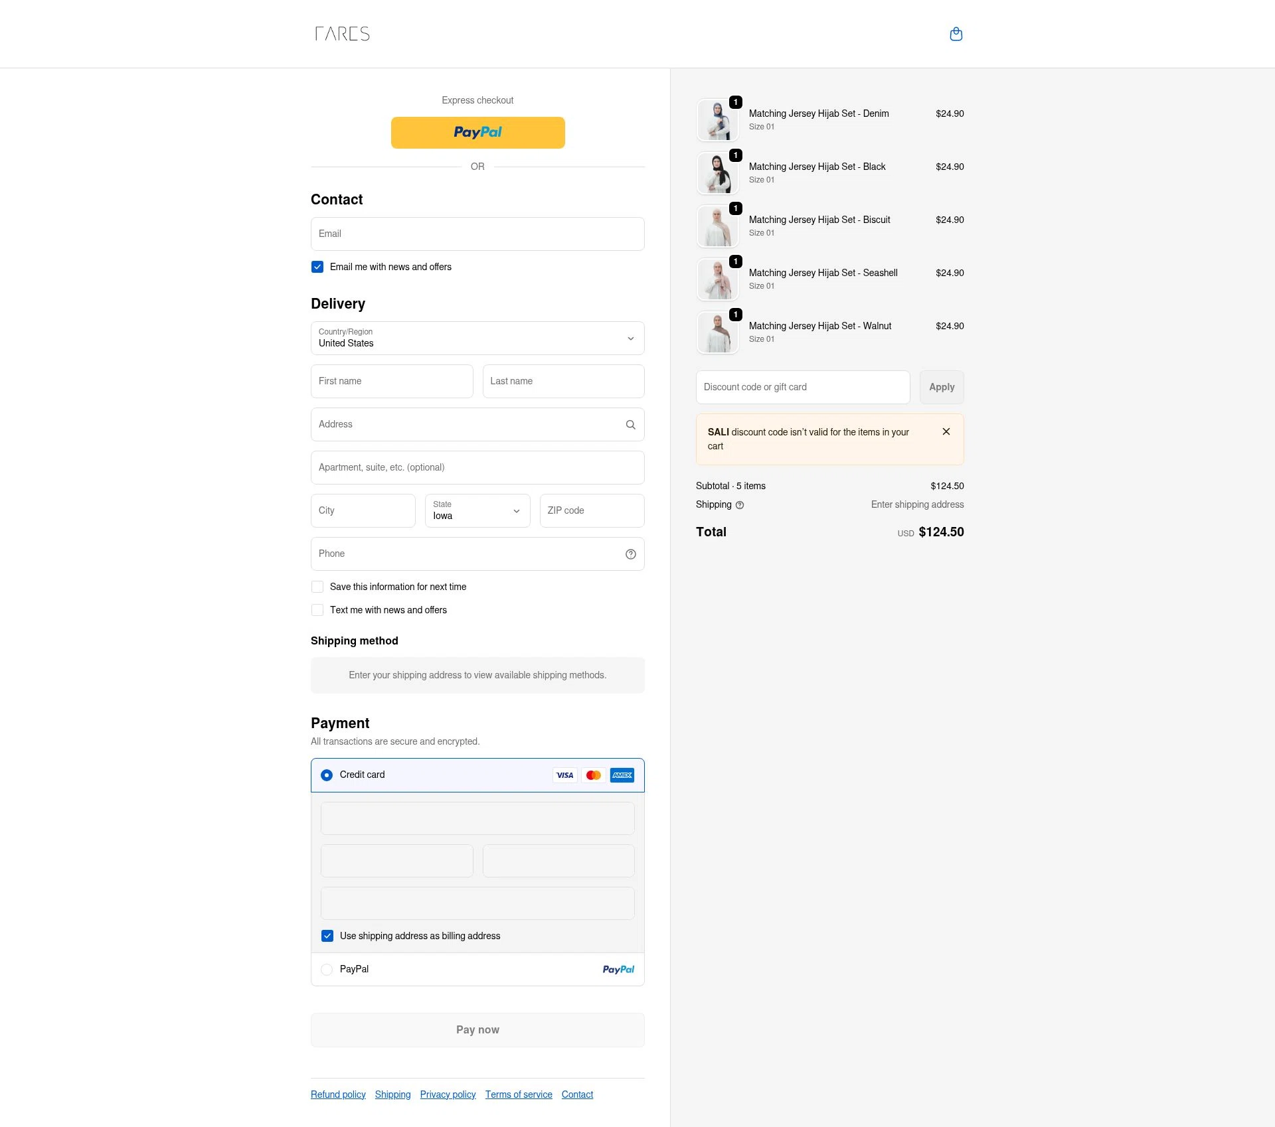Uncheck Use shipping address as billing address
1275x1127 pixels.
tap(327, 936)
